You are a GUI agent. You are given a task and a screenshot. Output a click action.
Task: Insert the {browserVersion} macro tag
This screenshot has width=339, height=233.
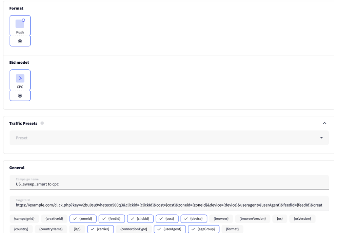coord(253,219)
